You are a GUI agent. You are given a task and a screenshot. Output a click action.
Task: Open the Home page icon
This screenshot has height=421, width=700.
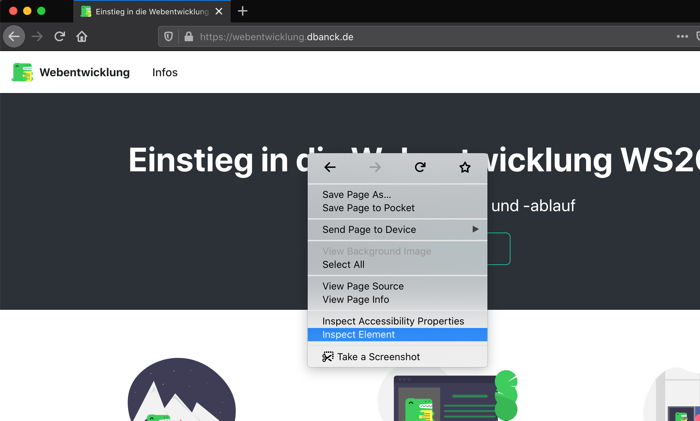[82, 36]
